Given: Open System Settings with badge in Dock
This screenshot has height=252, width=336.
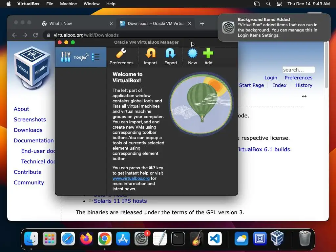Looking at the screenshot, I should pyautogui.click(x=141, y=239).
